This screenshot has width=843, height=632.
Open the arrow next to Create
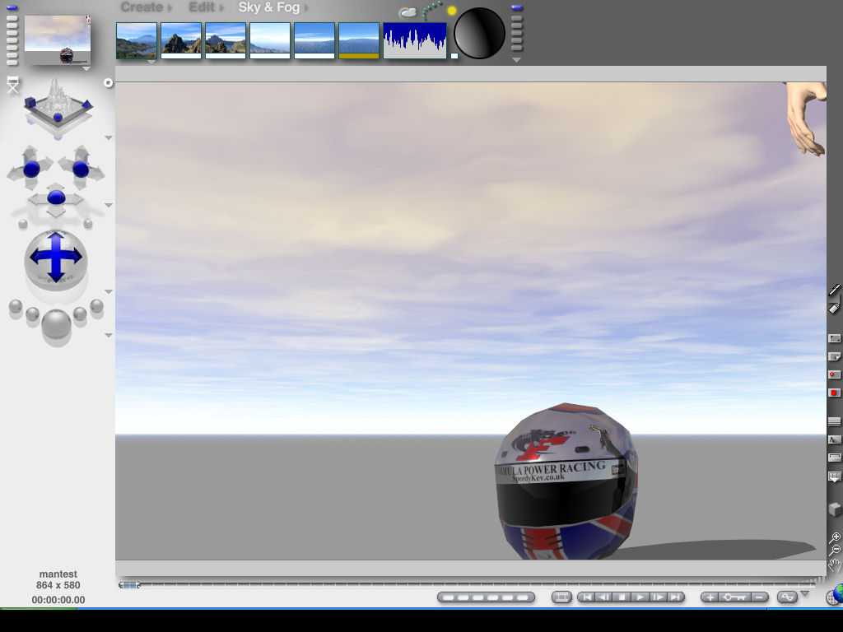tap(170, 8)
